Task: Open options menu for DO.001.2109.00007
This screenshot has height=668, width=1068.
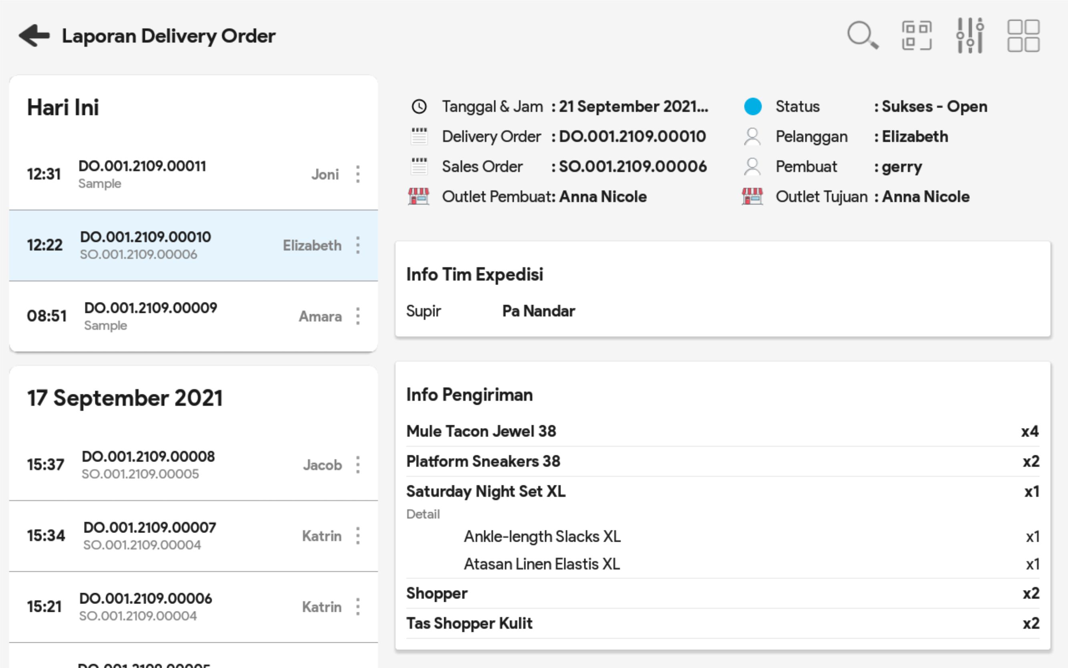Action: [358, 536]
